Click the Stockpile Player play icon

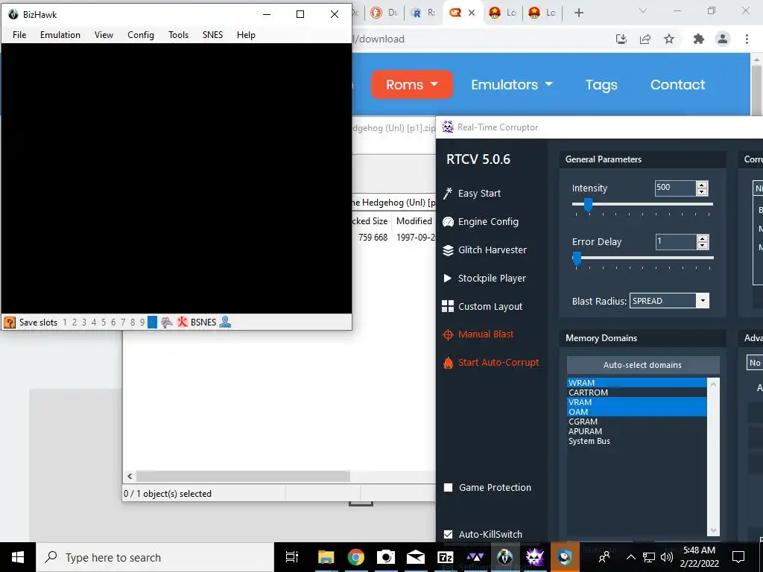(448, 279)
